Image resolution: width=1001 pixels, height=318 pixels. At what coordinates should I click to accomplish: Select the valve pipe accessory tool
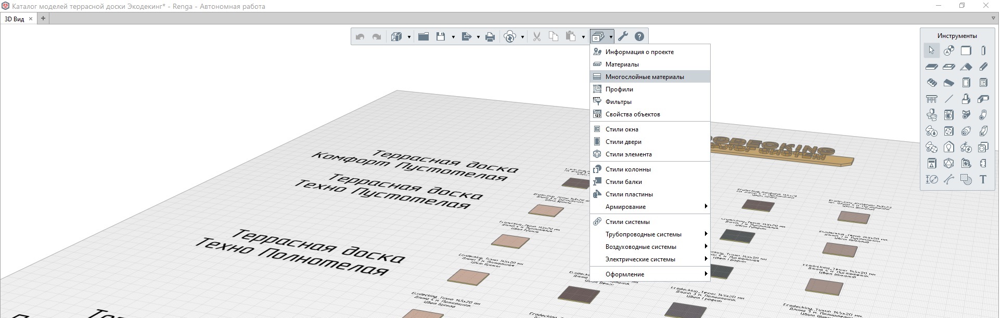pos(966,115)
